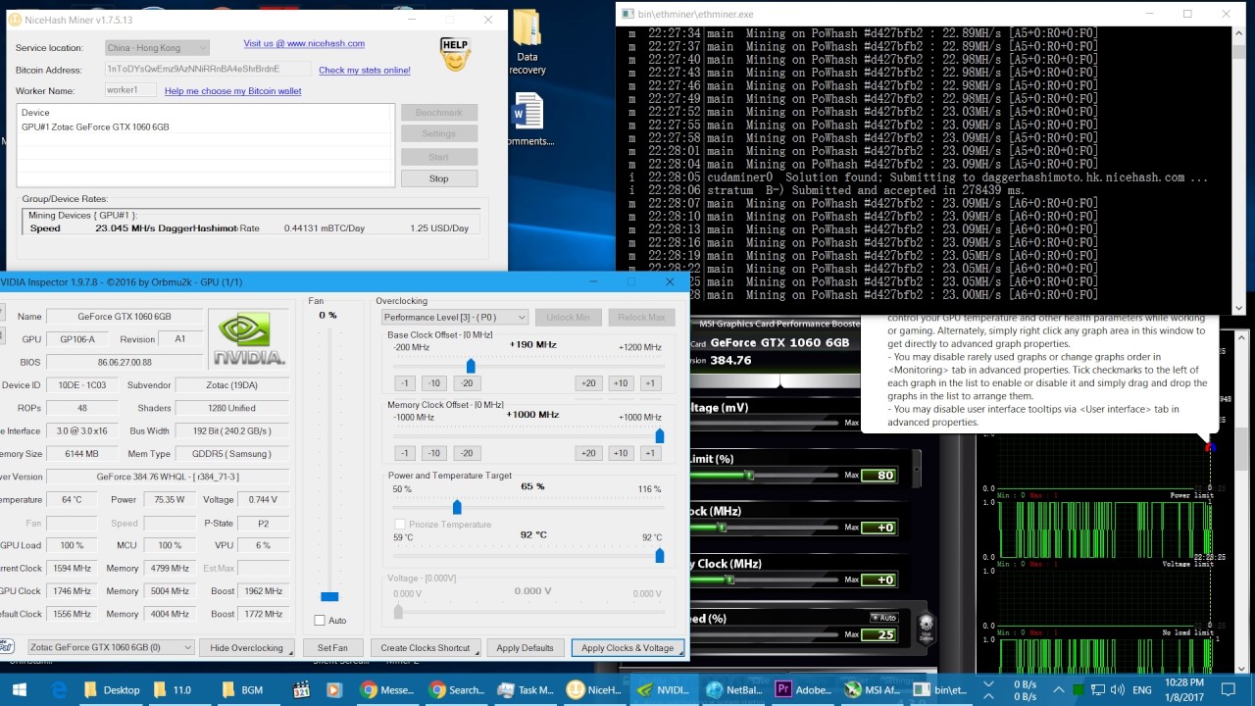Click the Power Target slider handle
Image resolution: width=1255 pixels, height=706 pixels.
[x=457, y=507]
